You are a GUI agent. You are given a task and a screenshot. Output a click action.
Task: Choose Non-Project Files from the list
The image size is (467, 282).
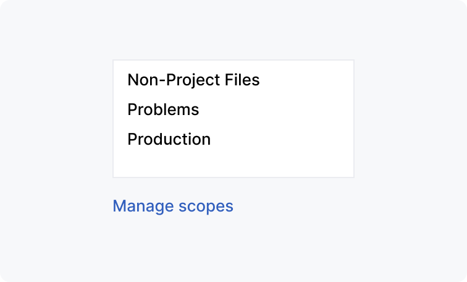pos(193,80)
